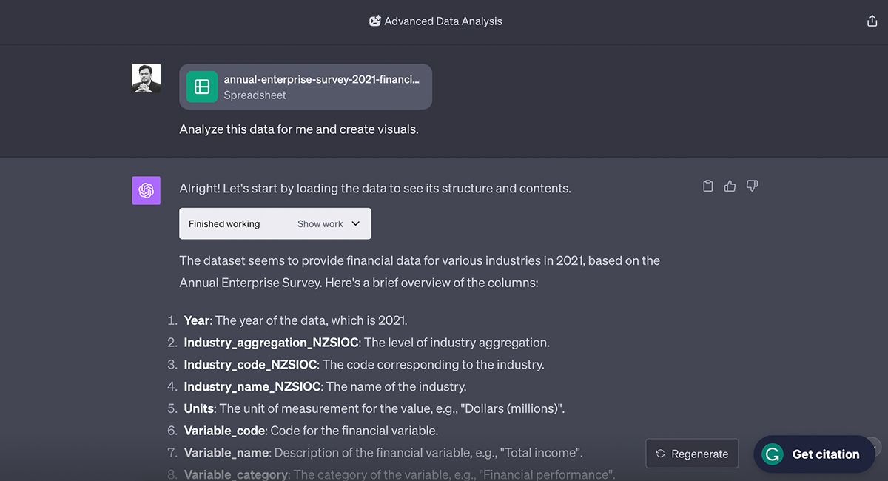Click the Finished working label
This screenshot has height=481, width=888.
[224, 224]
